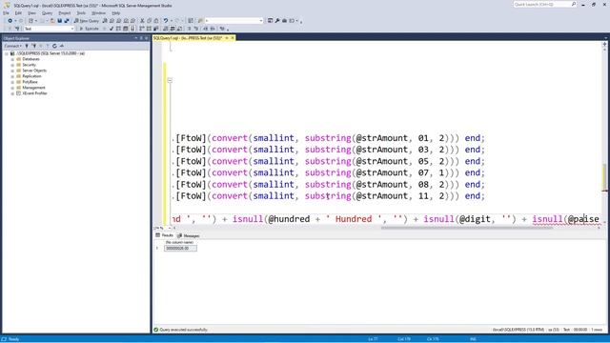Open the Connect dropdown in Object Explorer
This screenshot has height=343, width=610.
pos(12,46)
